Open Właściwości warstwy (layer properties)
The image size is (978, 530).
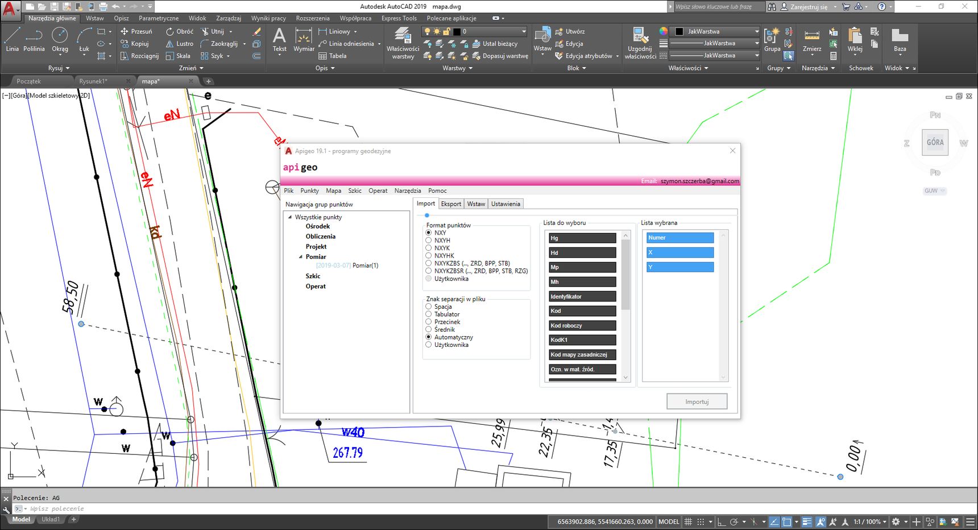tap(403, 43)
